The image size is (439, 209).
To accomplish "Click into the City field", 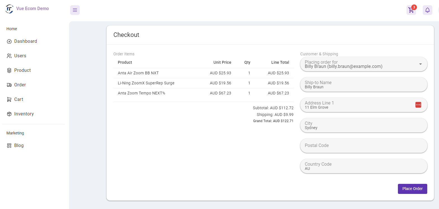I will 364,125.
